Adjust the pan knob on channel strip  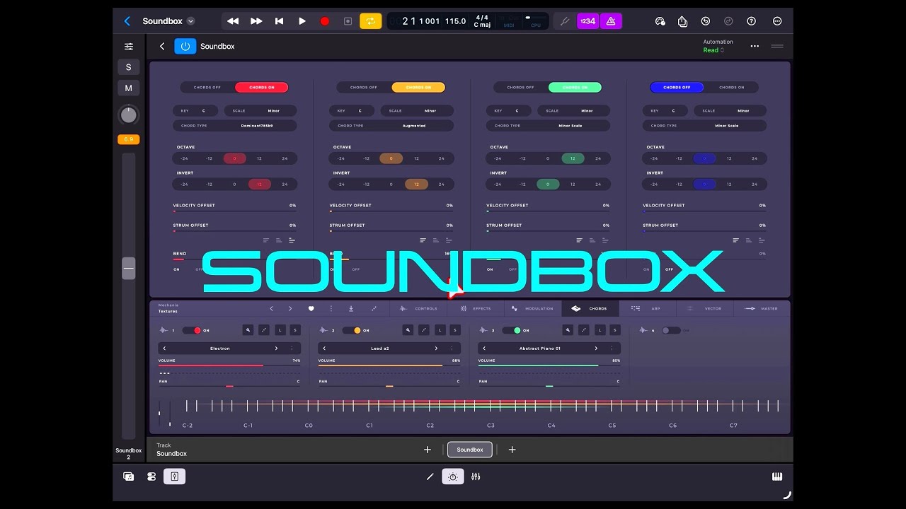(x=128, y=115)
